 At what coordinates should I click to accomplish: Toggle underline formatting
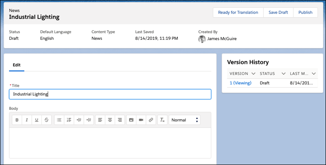point(36,120)
